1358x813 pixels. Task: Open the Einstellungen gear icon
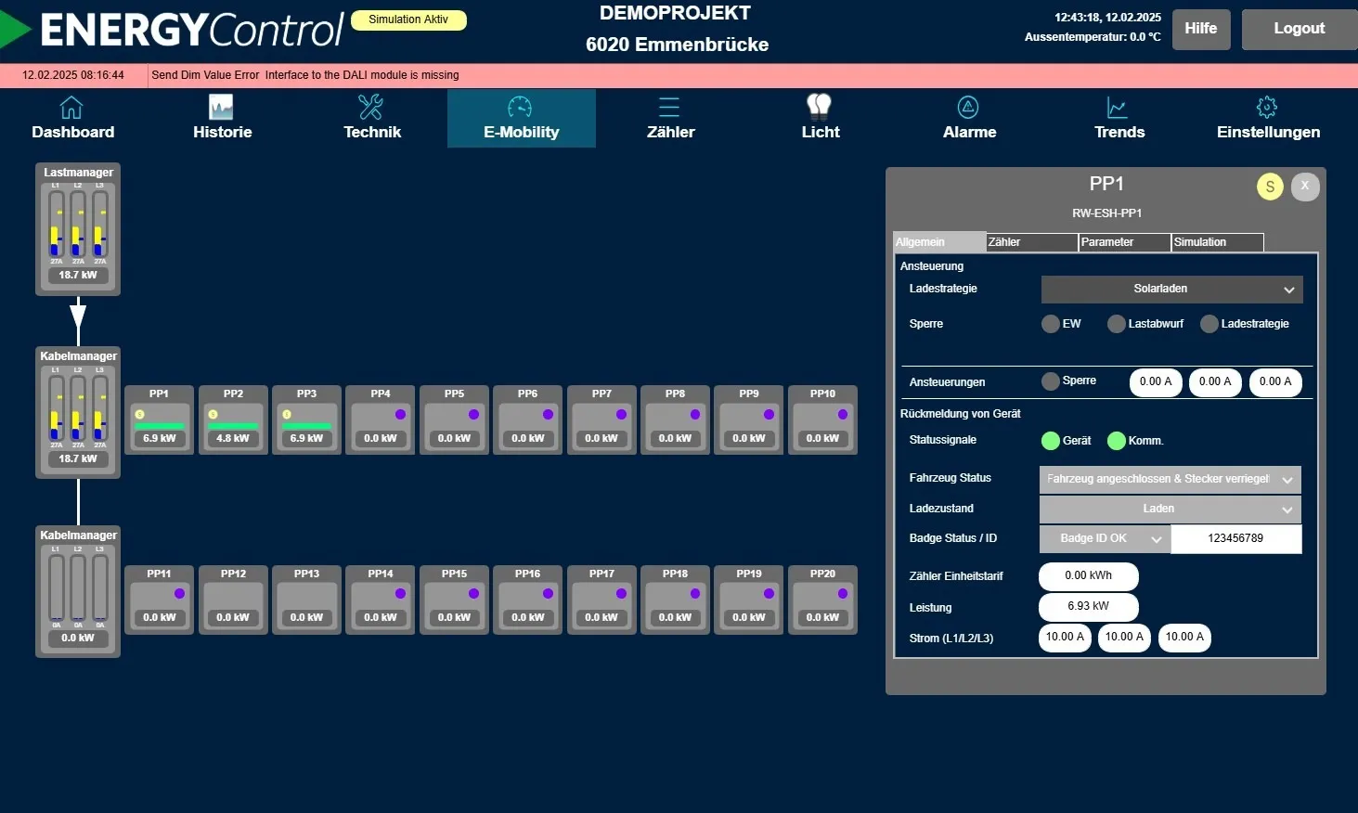coord(1267,108)
